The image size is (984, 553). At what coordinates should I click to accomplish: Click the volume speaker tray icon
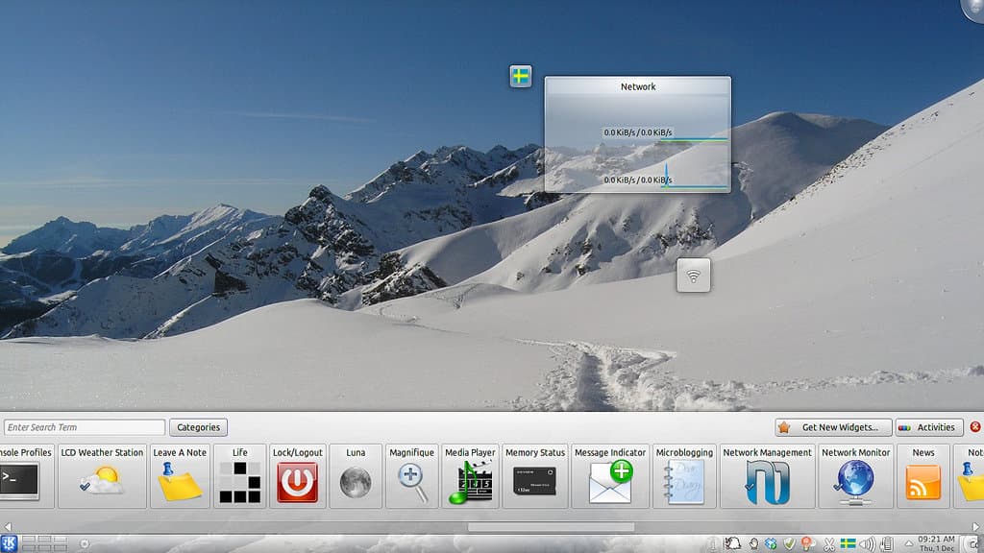point(867,544)
